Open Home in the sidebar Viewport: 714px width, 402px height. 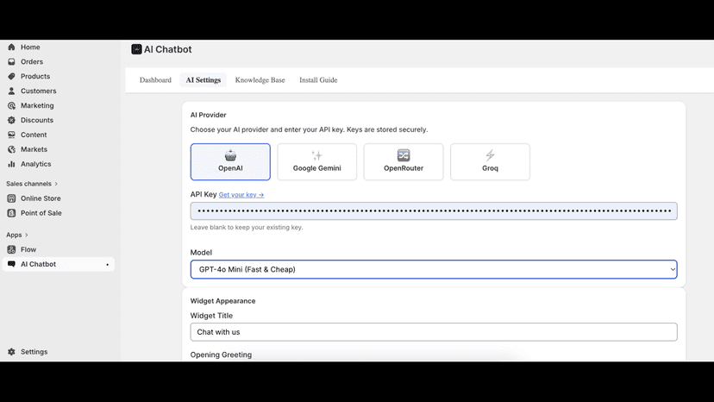(x=30, y=47)
